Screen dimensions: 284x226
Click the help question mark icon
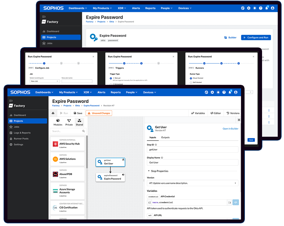[x=224, y=92]
